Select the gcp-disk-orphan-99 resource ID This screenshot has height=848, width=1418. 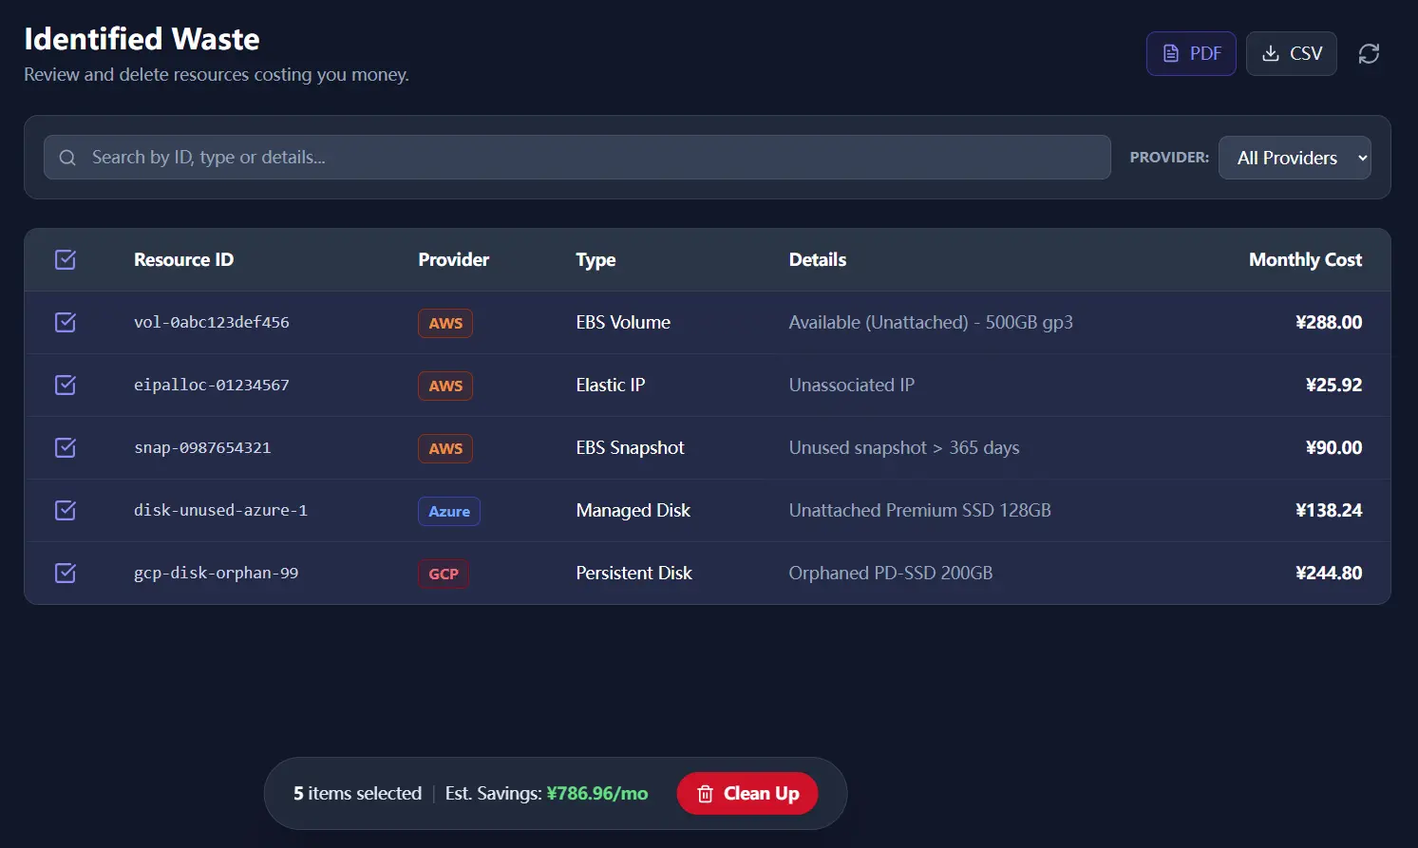point(217,573)
